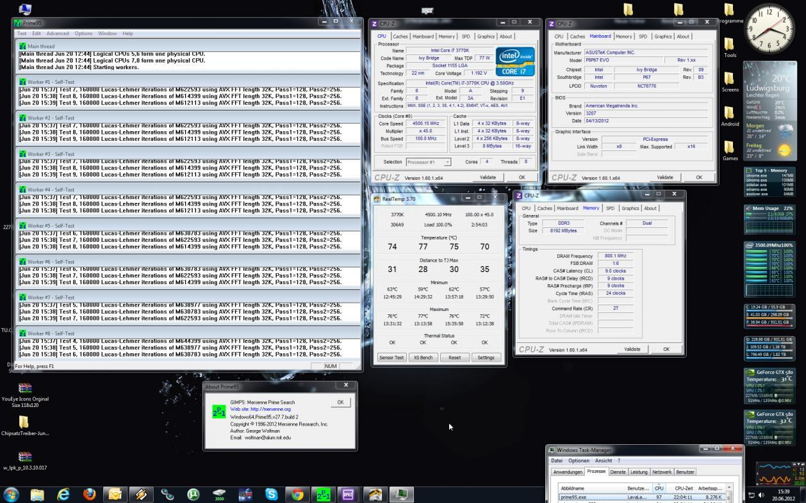Switch to Graphics tab in Mainboard CPU-Z window
806x503 pixels.
[662, 36]
